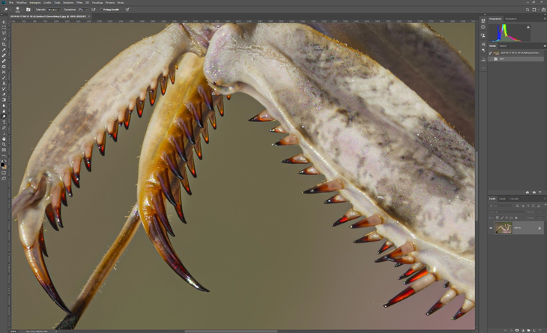Image resolution: width=547 pixels, height=333 pixels.
Task: Click the search magnifier icon top right
Action: coord(526,9)
